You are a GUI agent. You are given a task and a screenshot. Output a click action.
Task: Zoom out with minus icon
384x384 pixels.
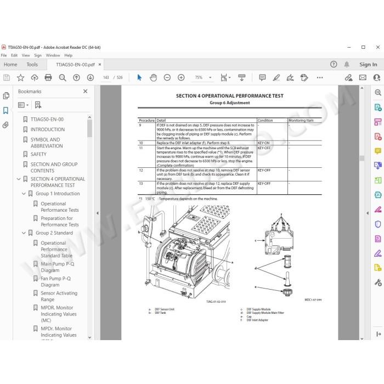coord(167,78)
